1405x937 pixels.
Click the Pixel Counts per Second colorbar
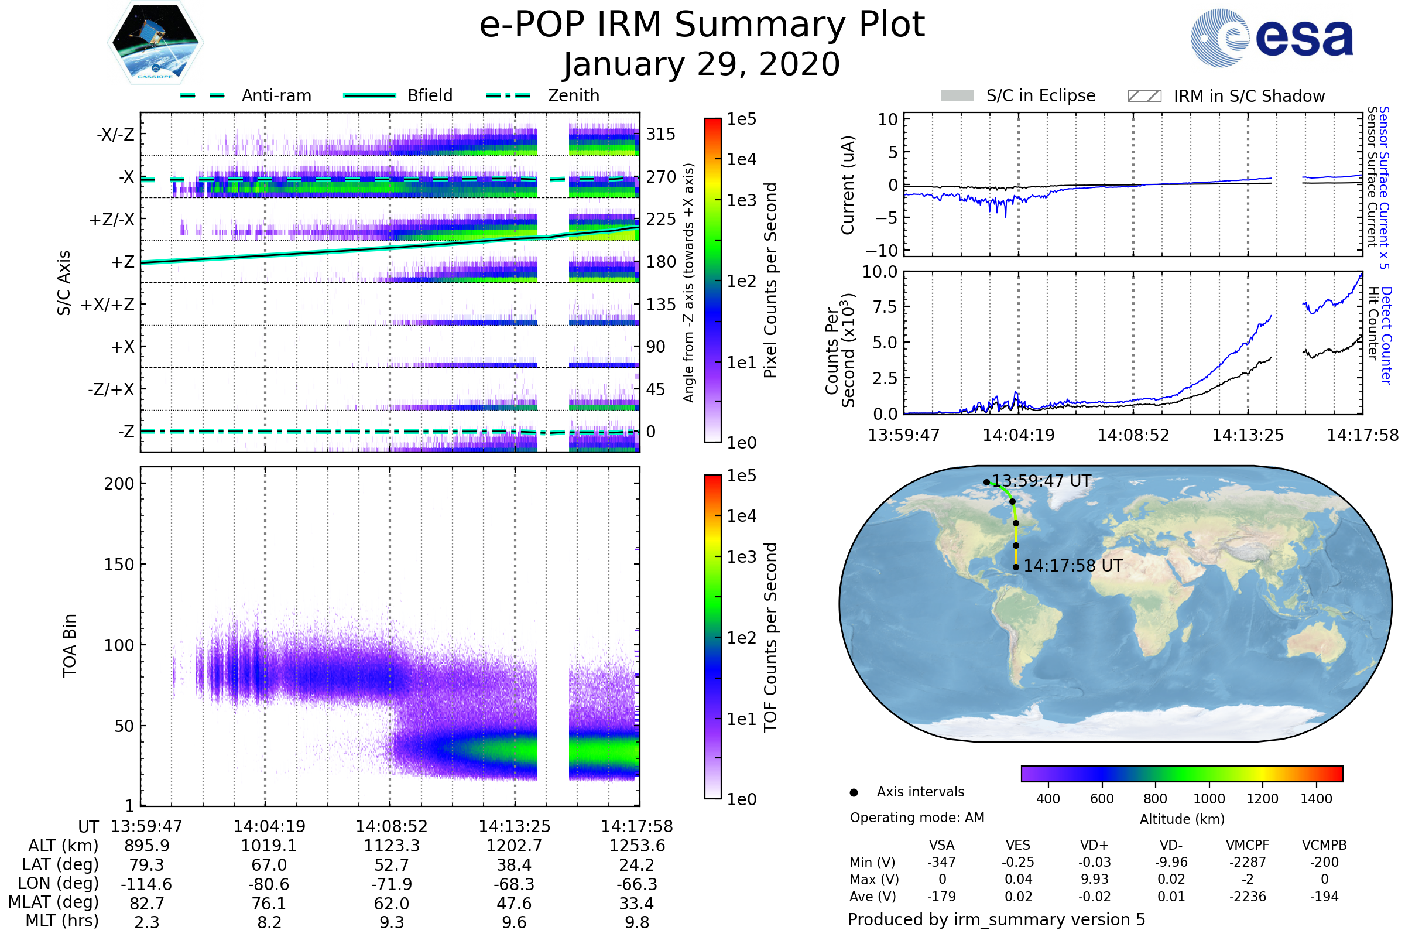pyautogui.click(x=712, y=280)
